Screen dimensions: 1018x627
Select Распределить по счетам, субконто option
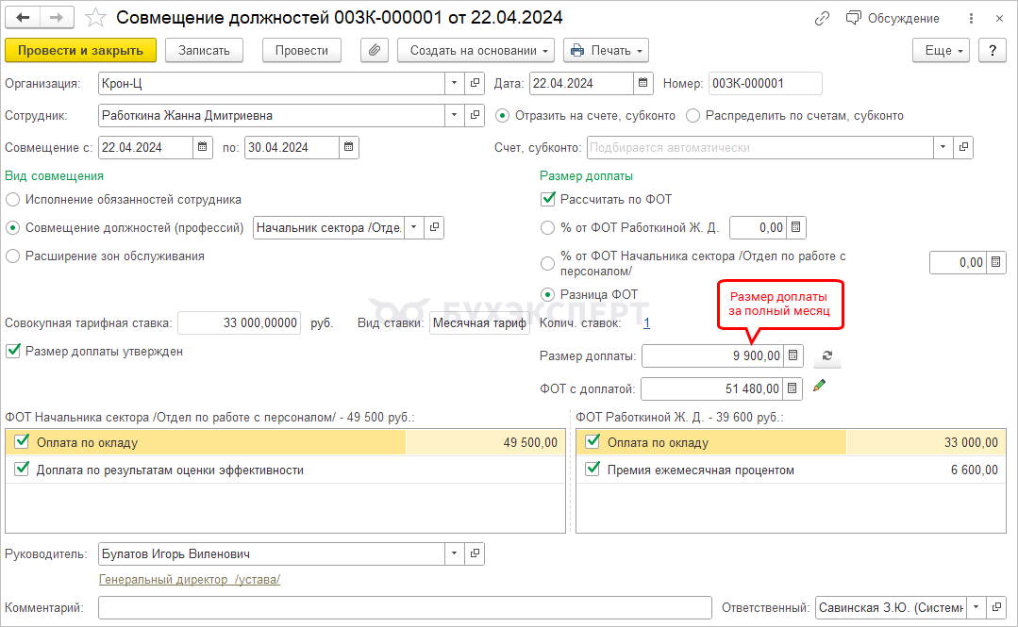(693, 116)
